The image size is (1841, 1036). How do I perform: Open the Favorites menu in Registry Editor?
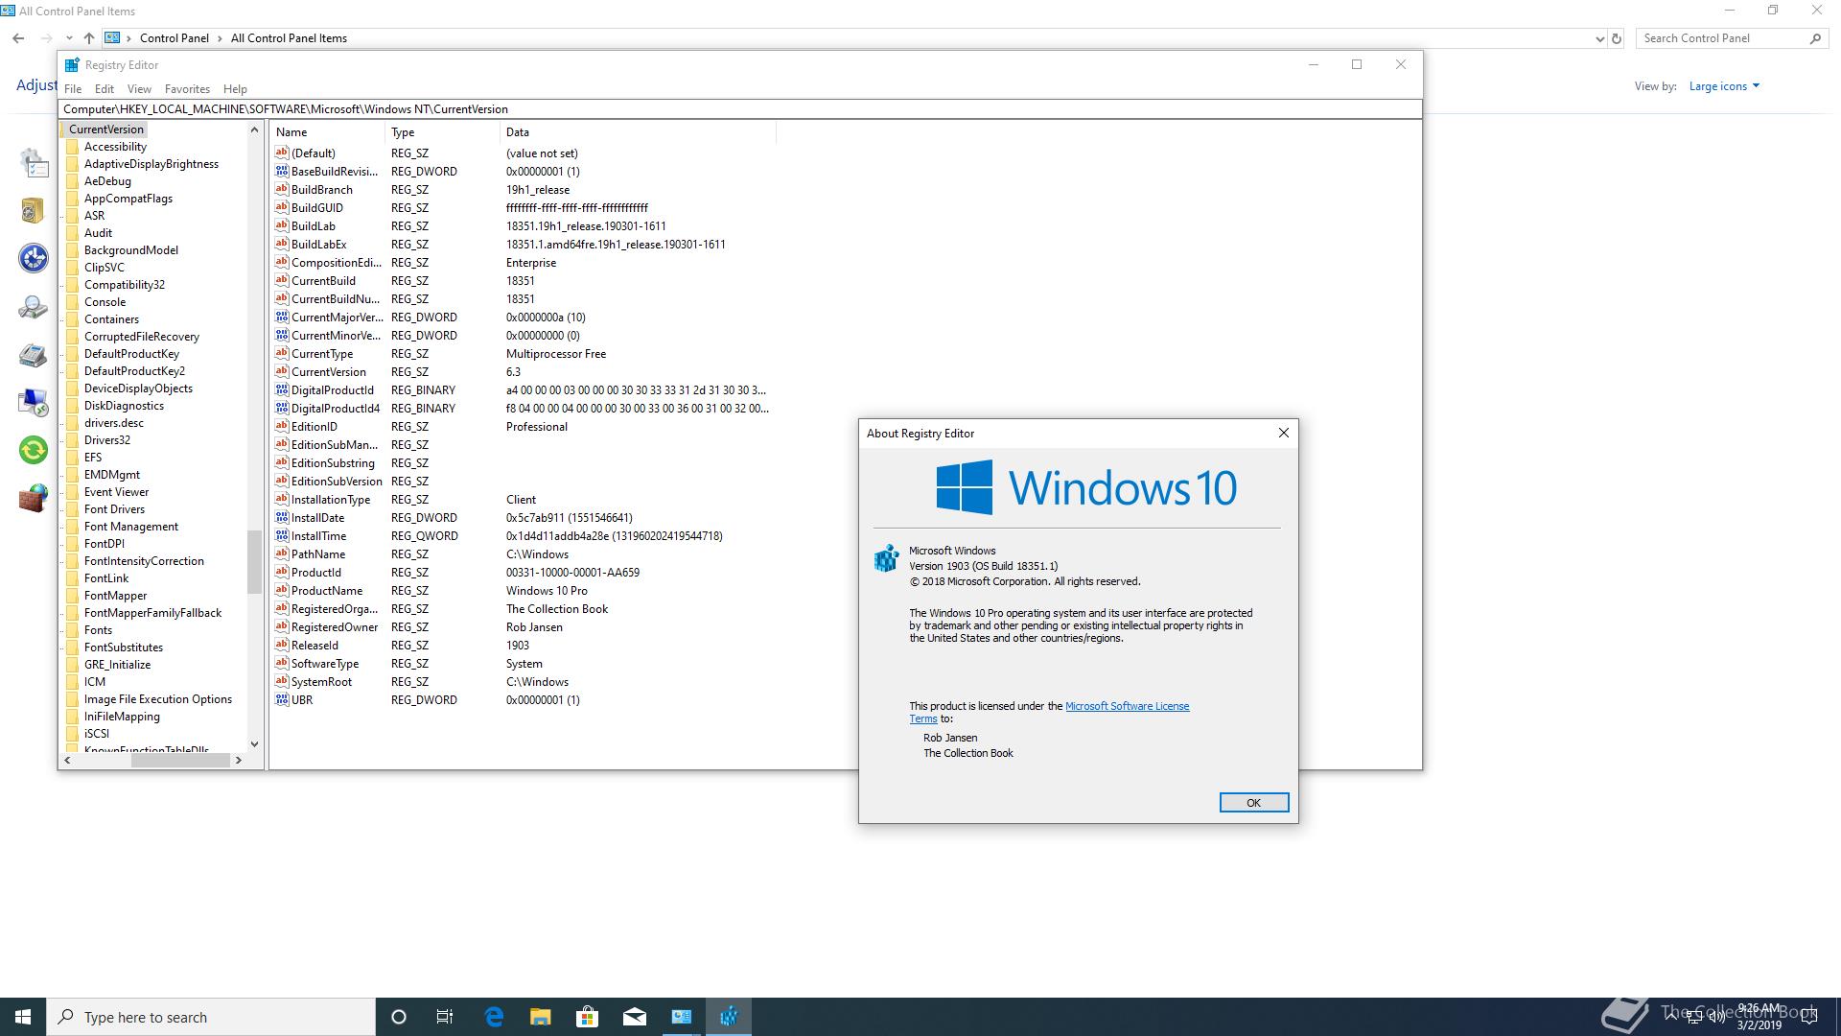187,88
